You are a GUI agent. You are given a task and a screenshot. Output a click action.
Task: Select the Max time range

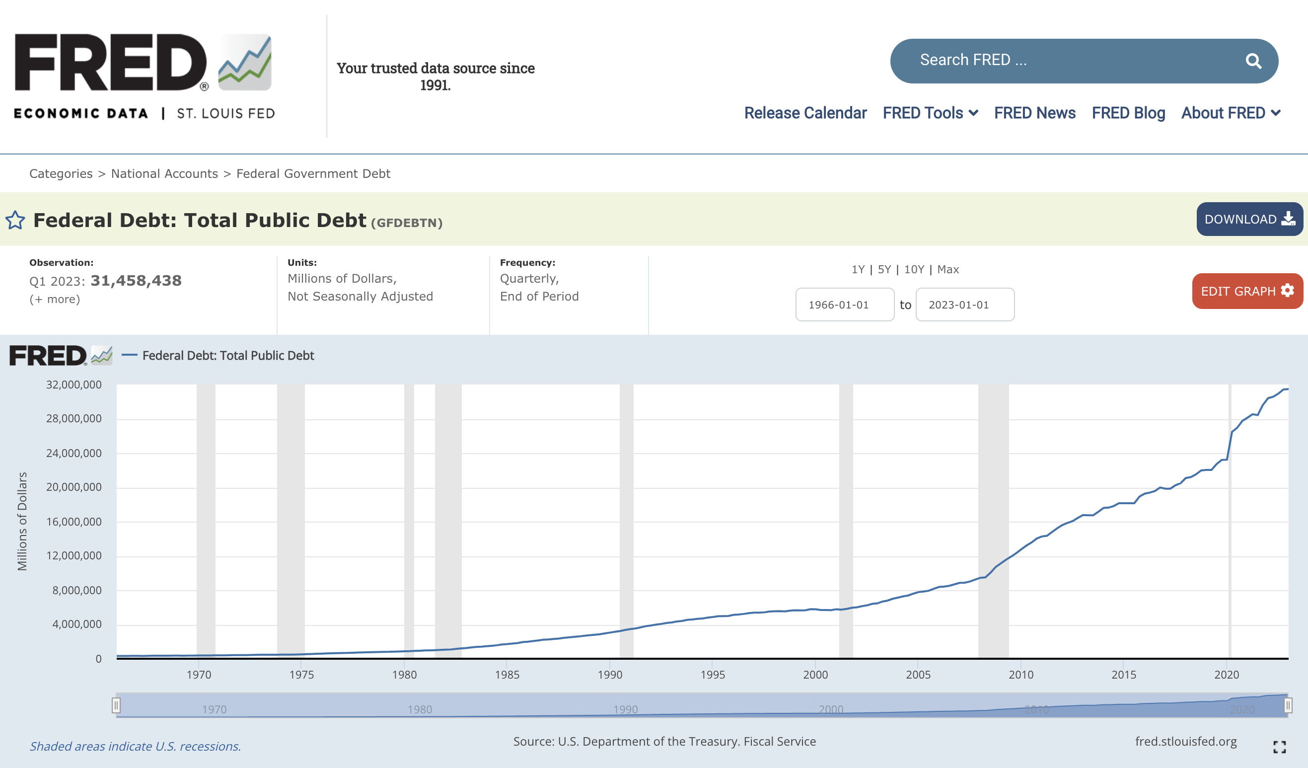948,269
